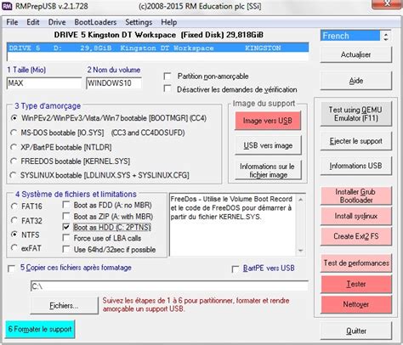Open the French language selector
This screenshot has width=403, height=345.
point(350,36)
